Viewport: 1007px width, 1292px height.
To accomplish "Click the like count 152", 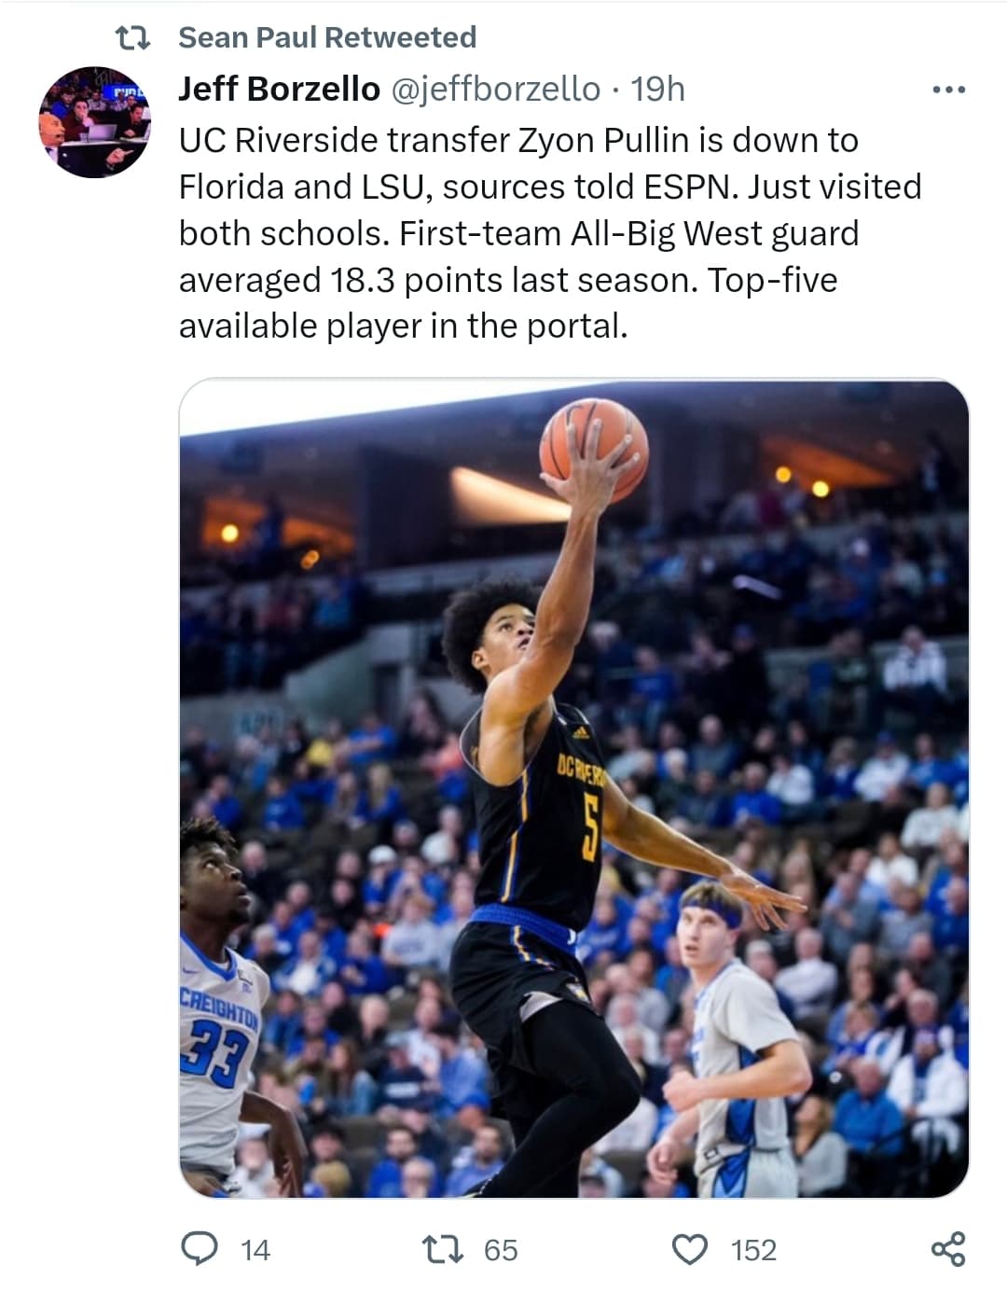I will (753, 1250).
